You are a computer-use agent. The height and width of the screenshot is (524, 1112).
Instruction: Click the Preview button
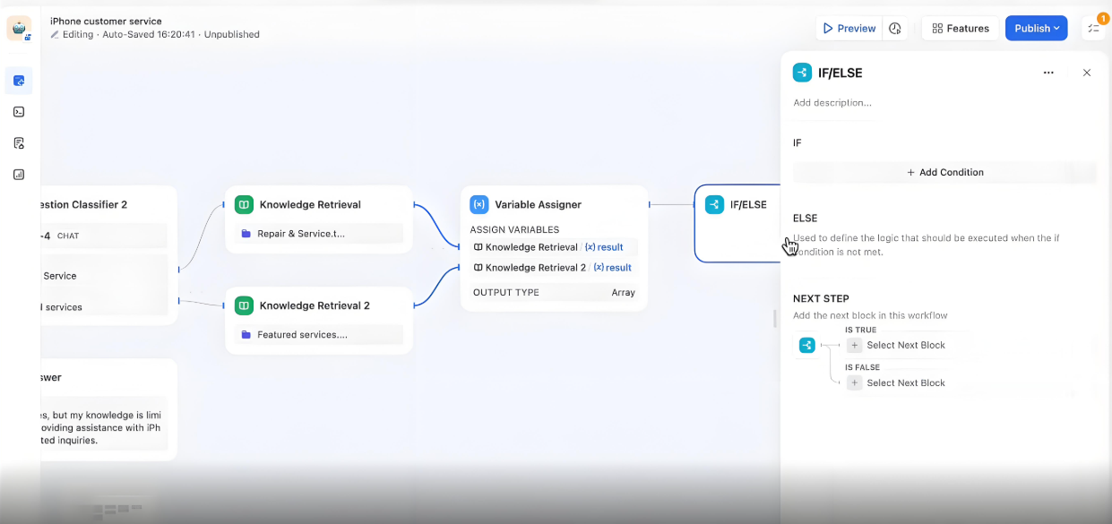click(849, 29)
